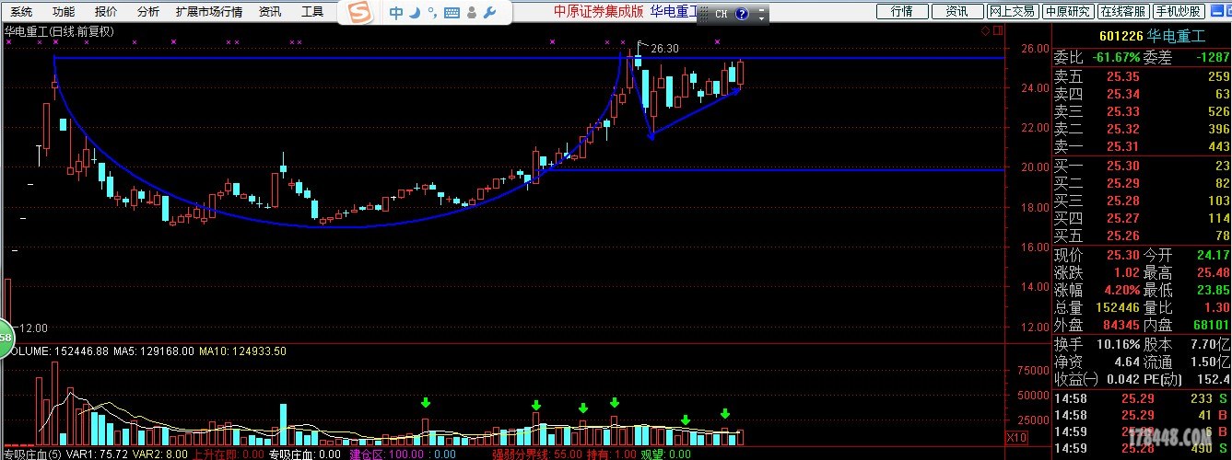Click the MA10: 124933.50 label
The image size is (1232, 460).
coord(242,351)
